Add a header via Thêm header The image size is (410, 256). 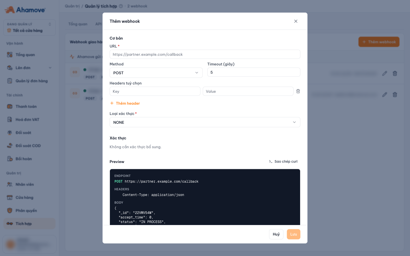125,103
